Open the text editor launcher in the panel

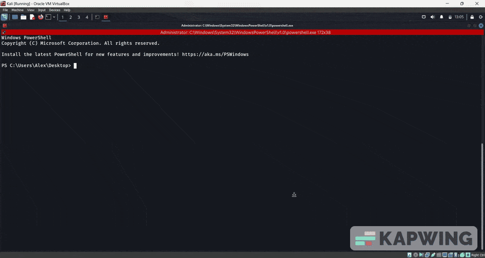(32, 17)
